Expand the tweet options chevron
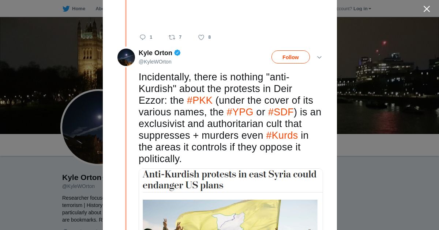 [319, 57]
